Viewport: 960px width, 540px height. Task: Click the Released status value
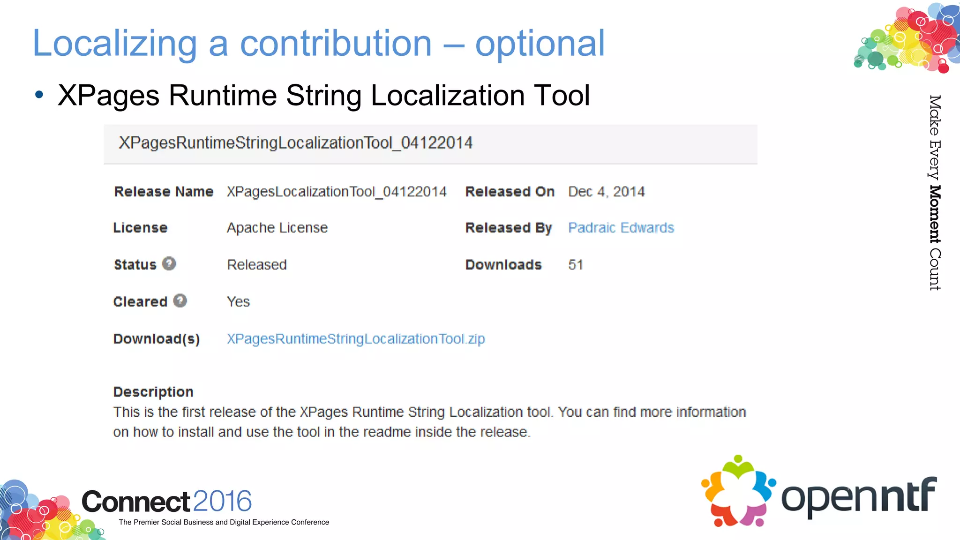pos(257,265)
